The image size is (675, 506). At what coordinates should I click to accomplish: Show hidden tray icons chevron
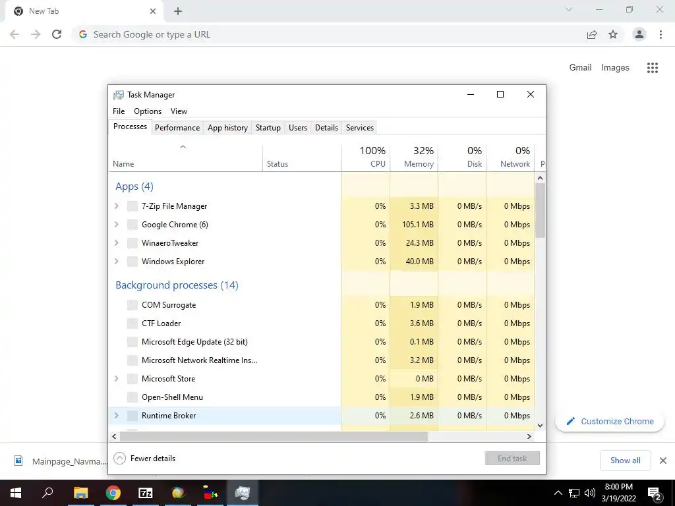pyautogui.click(x=558, y=493)
